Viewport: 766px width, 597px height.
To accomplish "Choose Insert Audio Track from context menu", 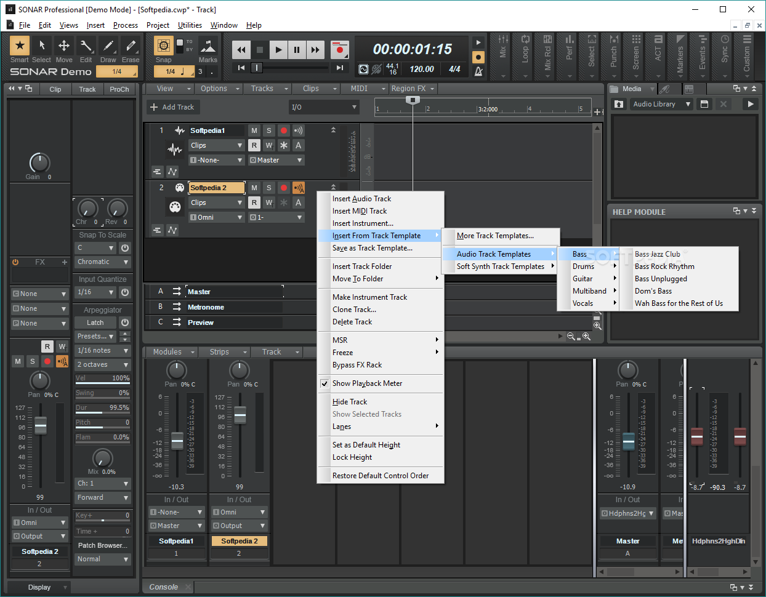I will coord(381,199).
